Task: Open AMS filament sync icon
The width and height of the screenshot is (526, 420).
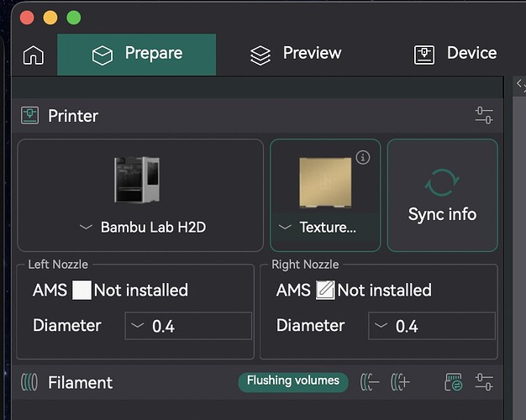Action: 453,382
